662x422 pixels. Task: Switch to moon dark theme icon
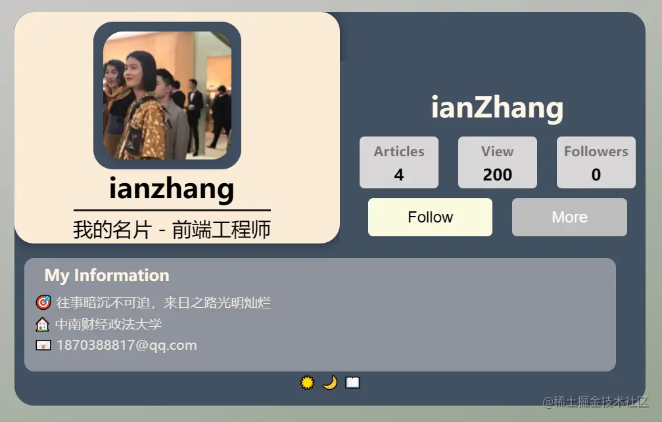330,383
